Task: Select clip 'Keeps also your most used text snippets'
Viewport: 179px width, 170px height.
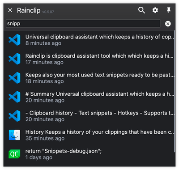Action: coord(89,78)
